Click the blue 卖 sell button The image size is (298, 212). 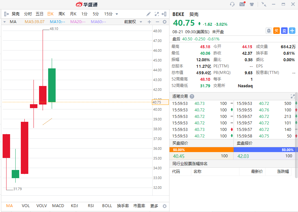(284, 31)
